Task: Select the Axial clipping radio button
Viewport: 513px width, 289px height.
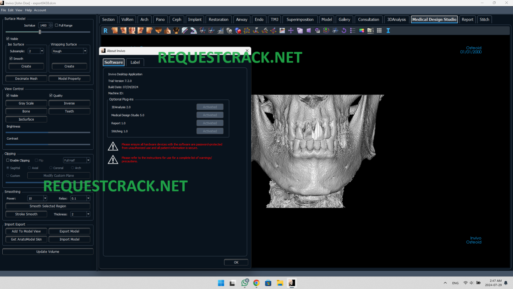Action: coord(30,168)
